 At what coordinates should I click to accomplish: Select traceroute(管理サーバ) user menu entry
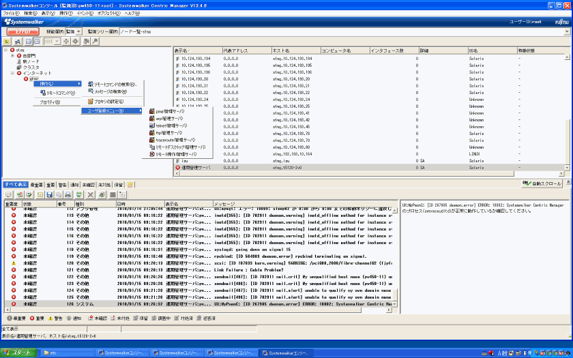[177, 140]
